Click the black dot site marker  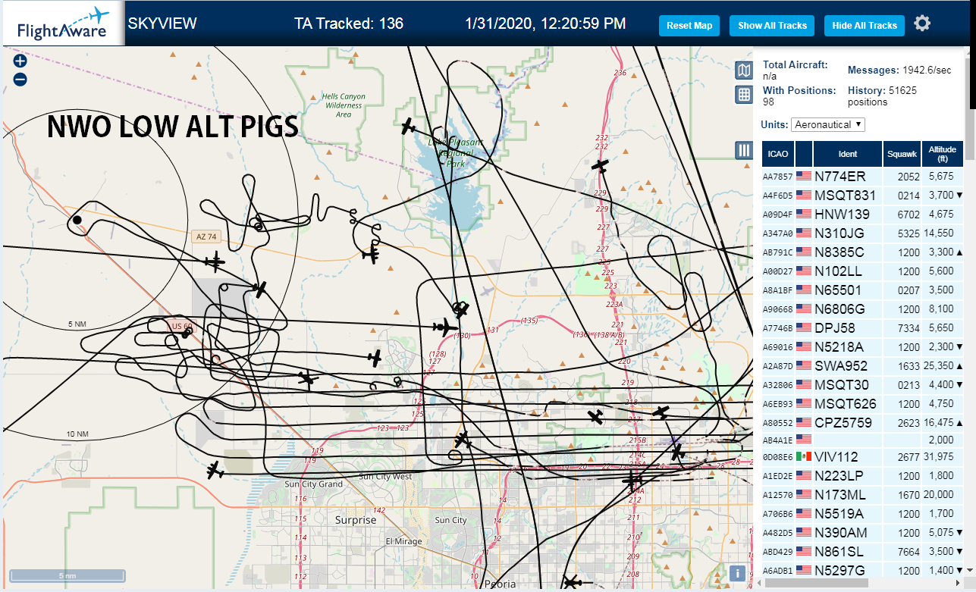[x=77, y=221]
